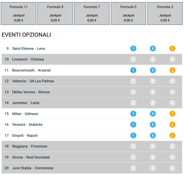Select 1 for Venezia - Atalanta
Viewport: 184px width, 175px height.
tap(133, 124)
